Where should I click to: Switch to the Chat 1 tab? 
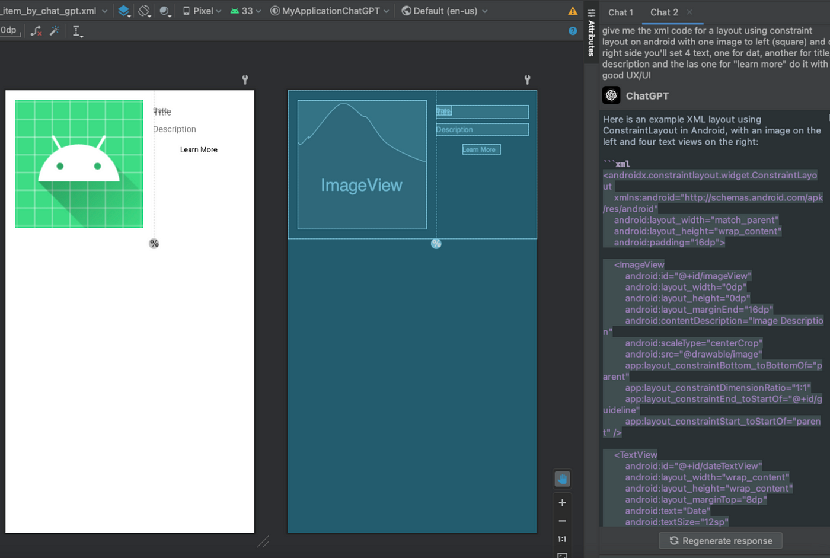pos(621,12)
